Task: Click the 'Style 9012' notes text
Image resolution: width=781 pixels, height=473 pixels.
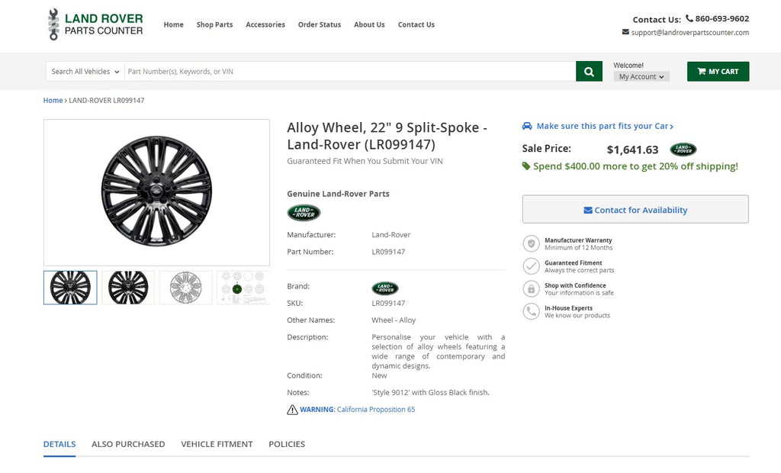Action: coord(430,392)
